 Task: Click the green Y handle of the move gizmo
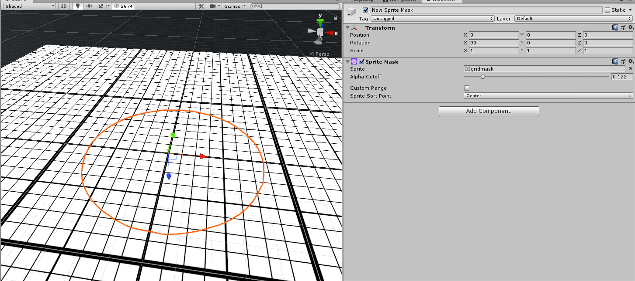click(173, 135)
